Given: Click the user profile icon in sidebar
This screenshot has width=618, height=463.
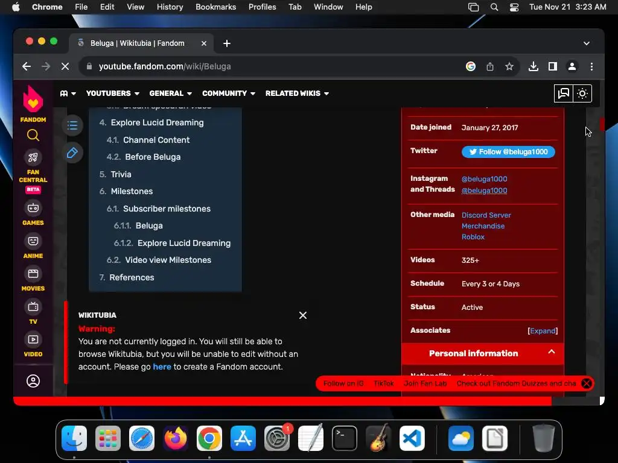Looking at the screenshot, I should click(33, 381).
